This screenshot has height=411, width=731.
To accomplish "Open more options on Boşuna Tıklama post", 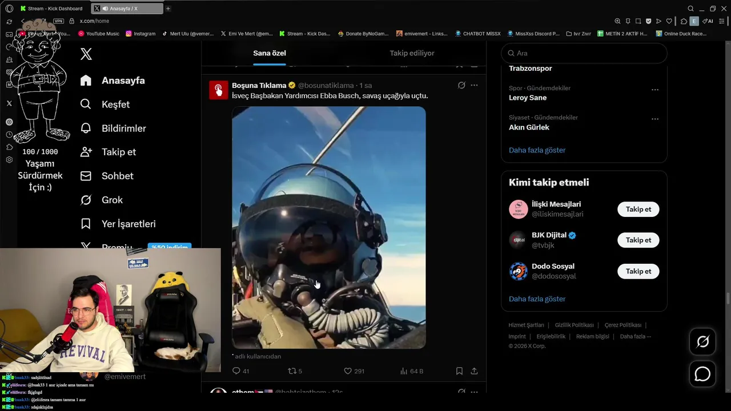I will click(x=474, y=85).
